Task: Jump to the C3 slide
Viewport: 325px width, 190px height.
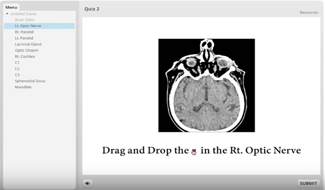Action: tap(17, 75)
